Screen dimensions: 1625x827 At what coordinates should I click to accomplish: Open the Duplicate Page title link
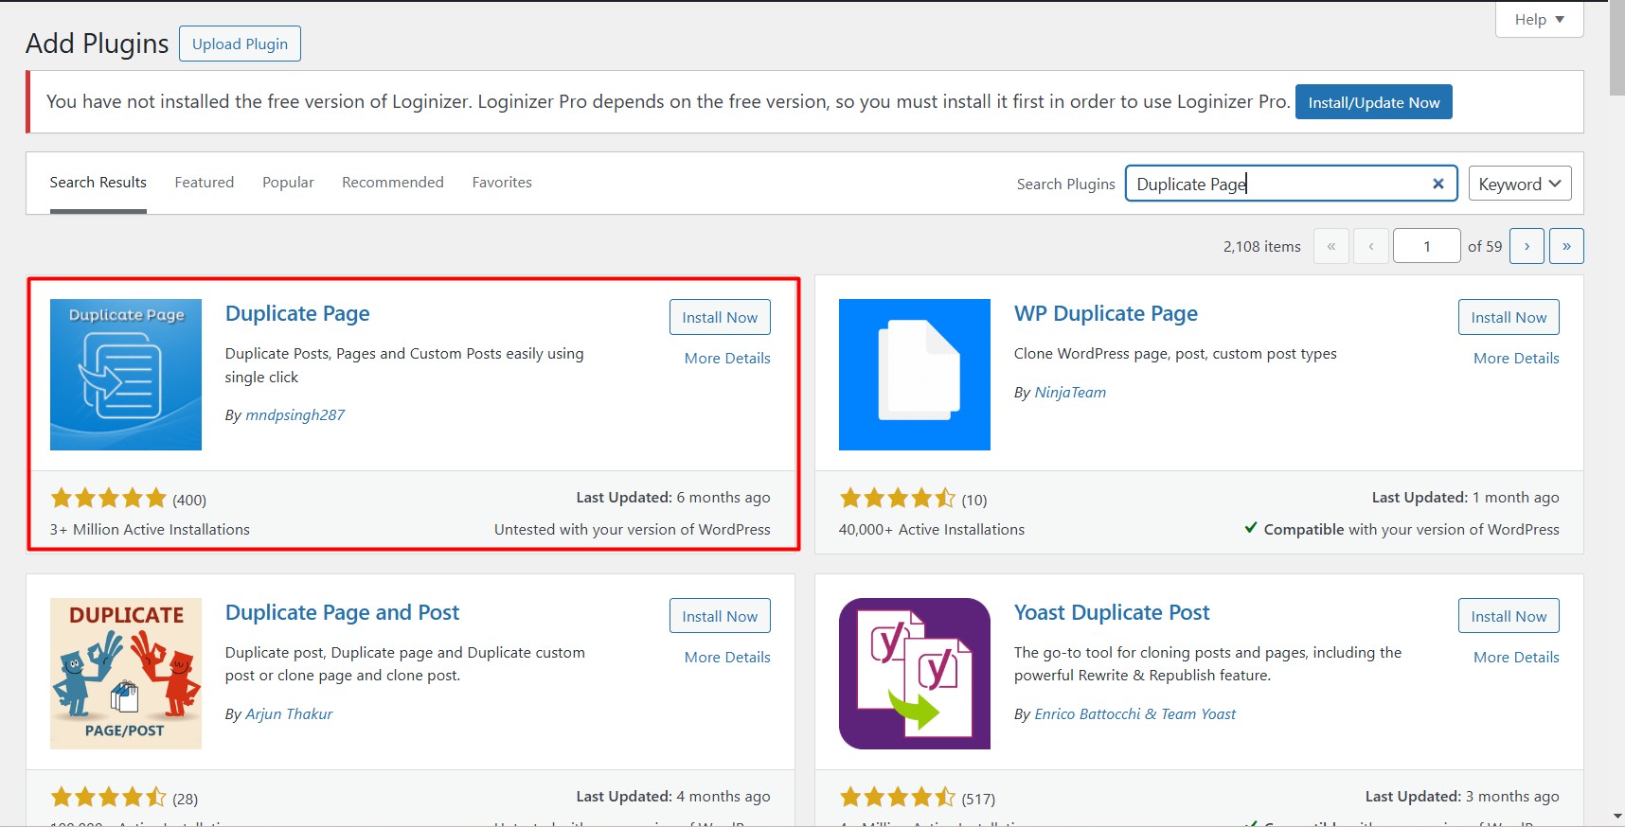click(x=297, y=314)
